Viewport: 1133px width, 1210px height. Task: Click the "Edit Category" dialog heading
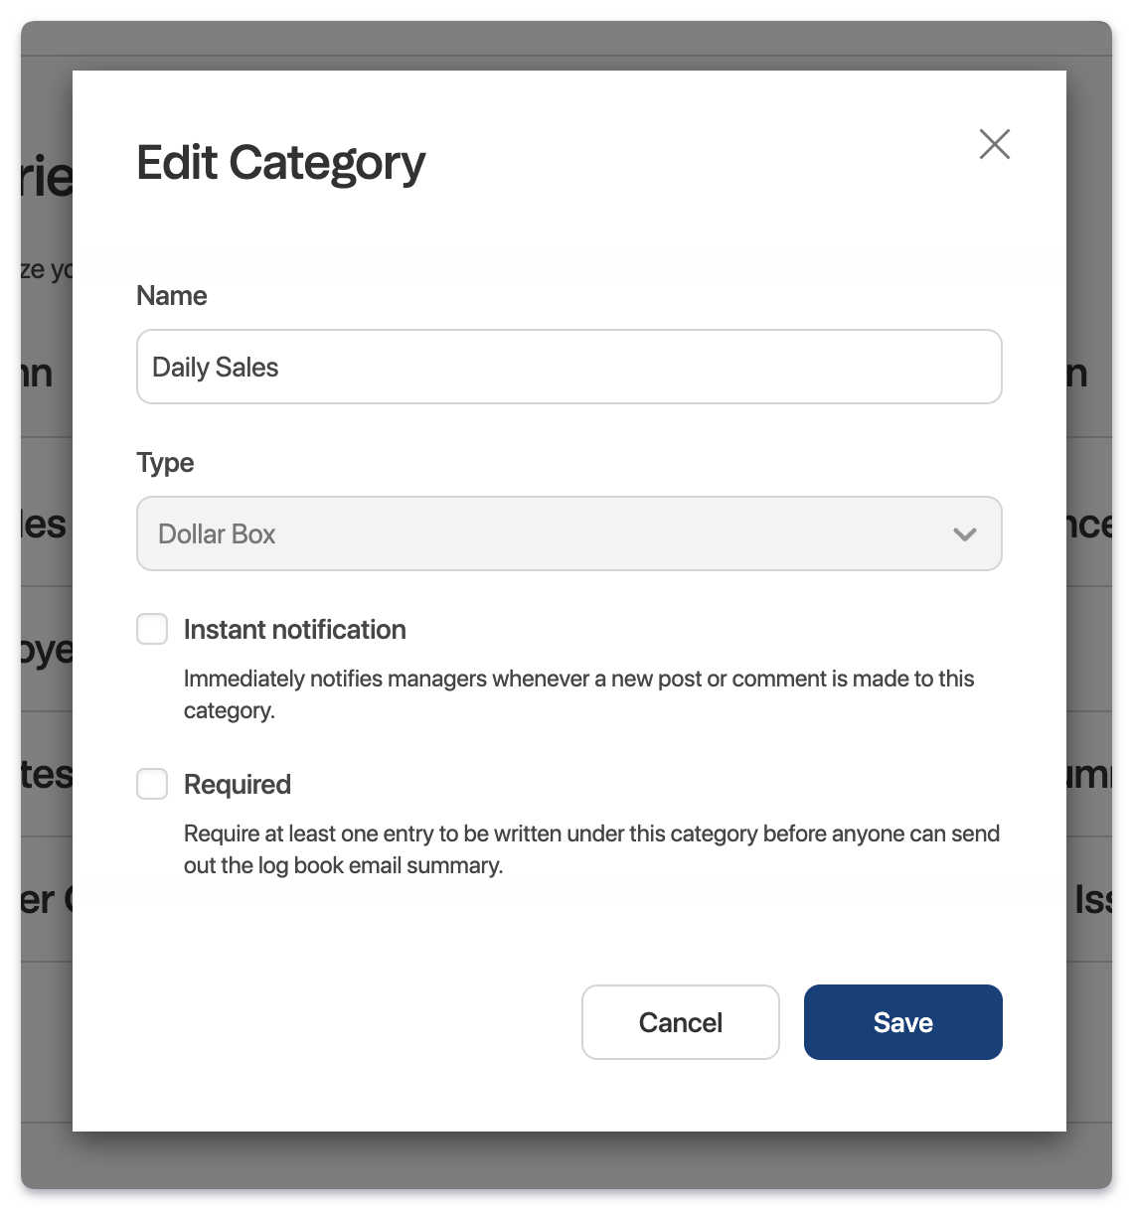click(x=281, y=163)
